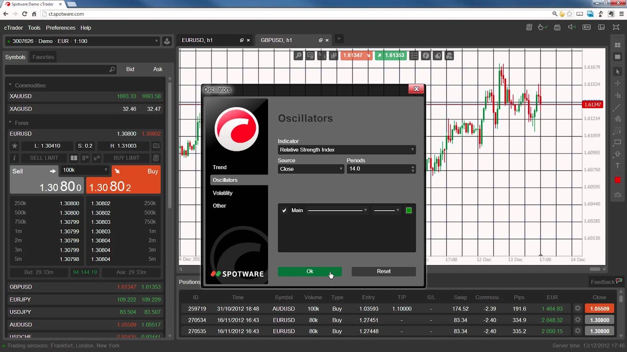Add a new chart tab with the plus button
Viewport: 627px width, 352px height.
338,39
